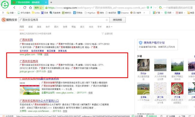Click the 截图 screenshot tool
Image resolution: width=195 pixels, height=117 pixels.
click(x=190, y=13)
